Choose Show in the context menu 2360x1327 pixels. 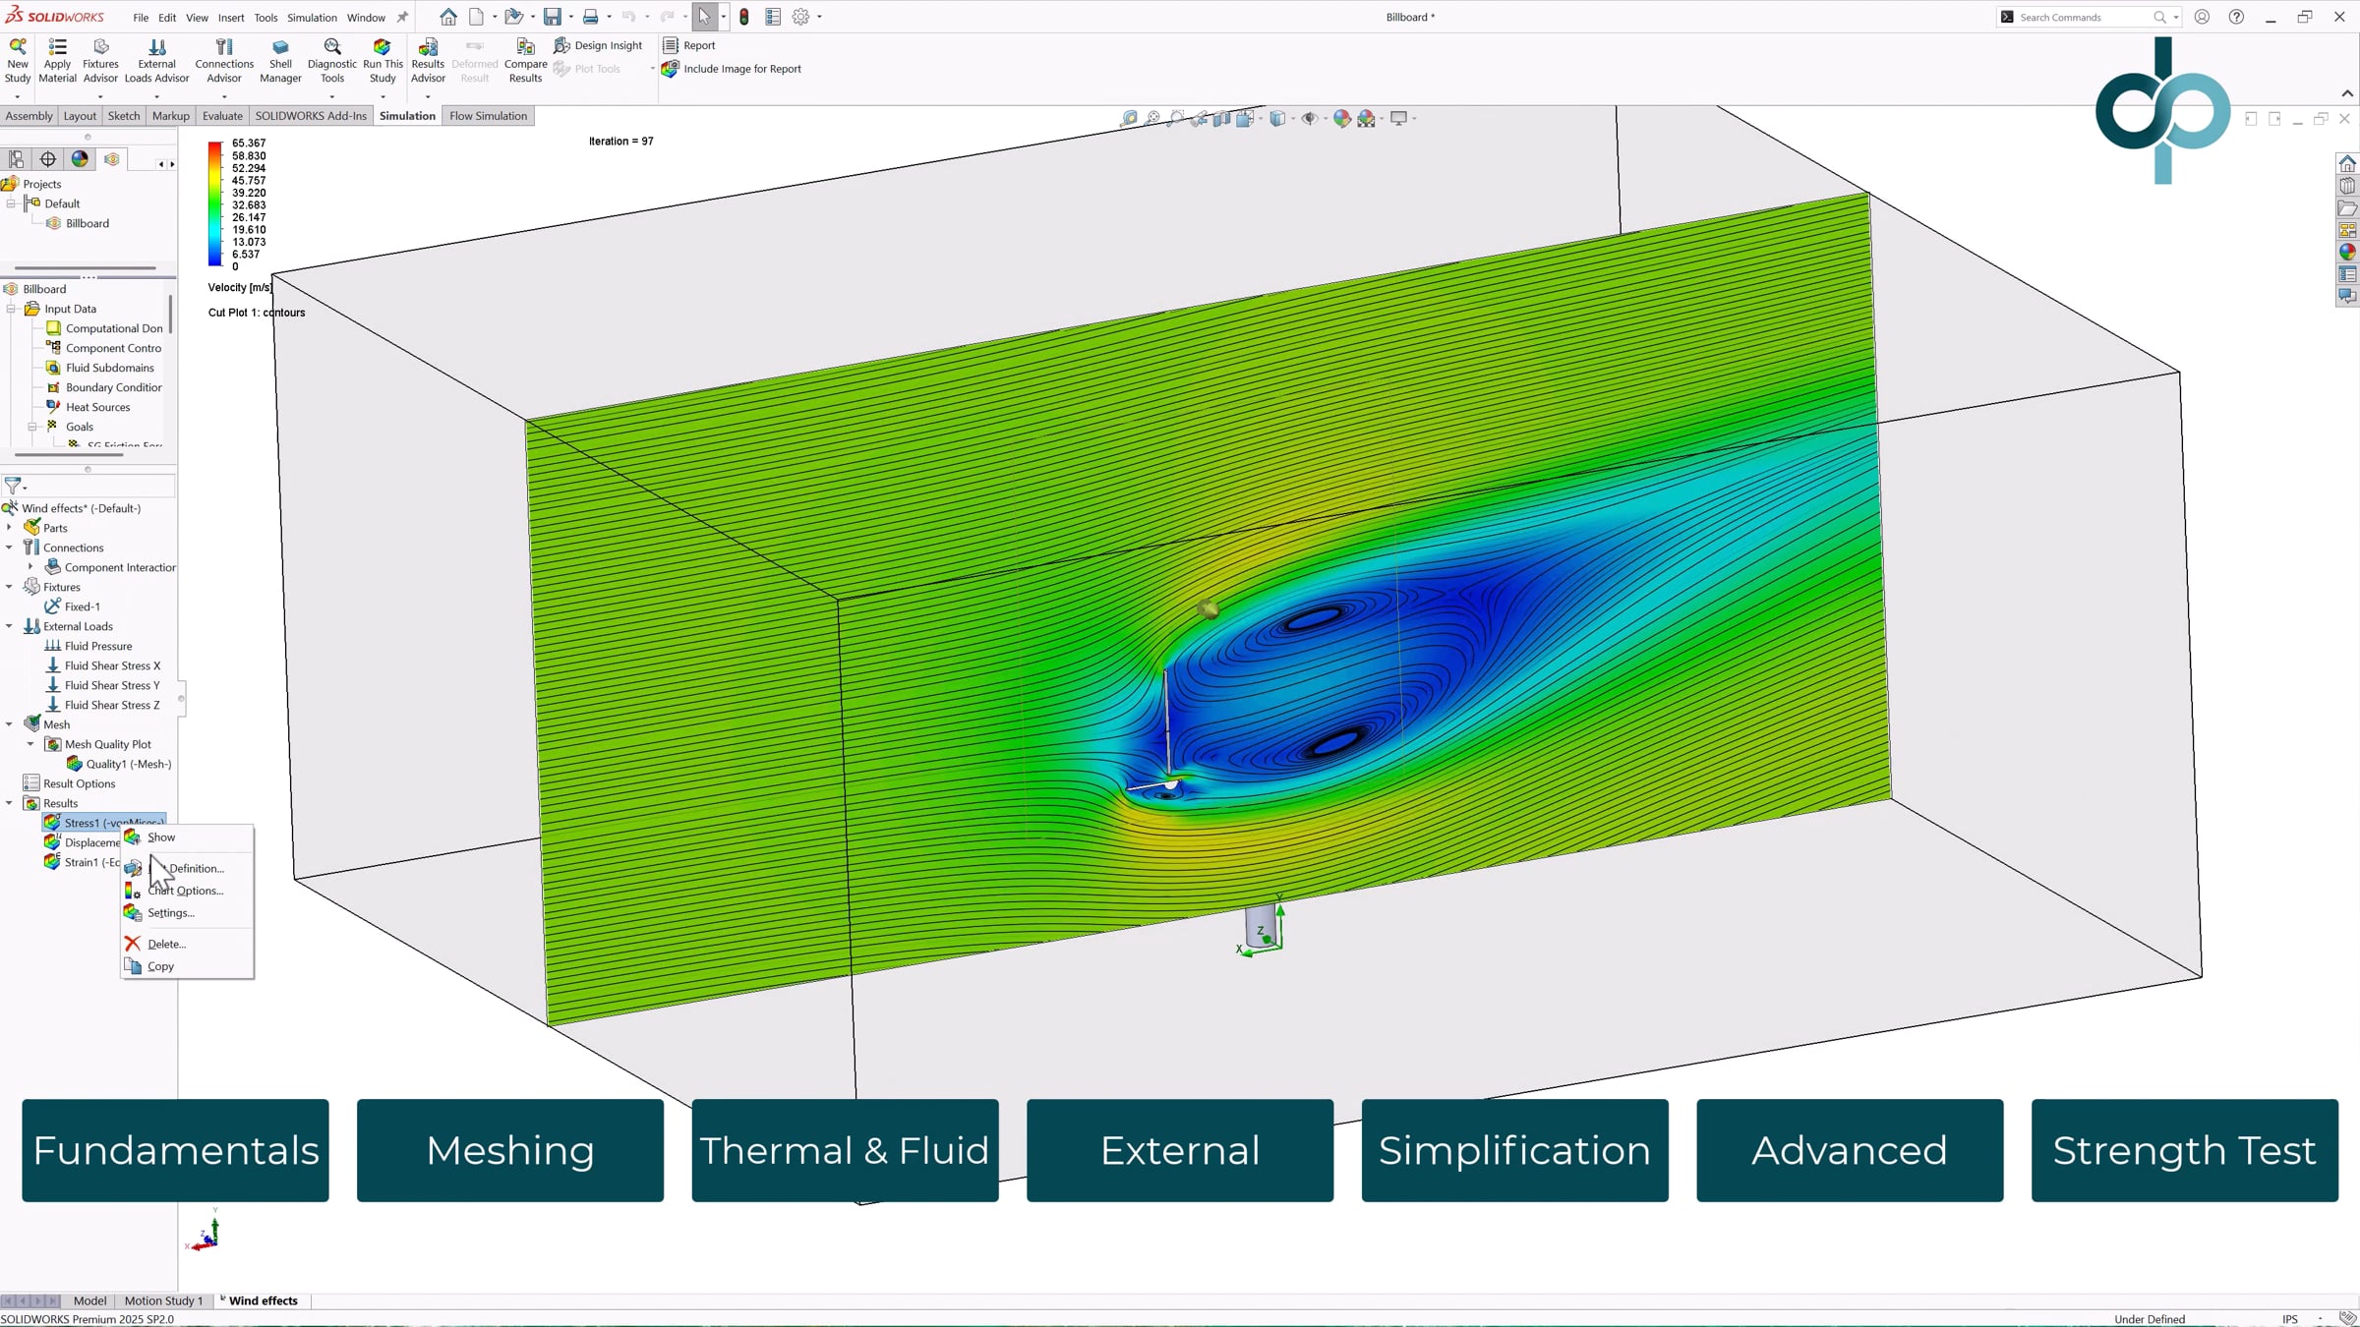click(187, 837)
